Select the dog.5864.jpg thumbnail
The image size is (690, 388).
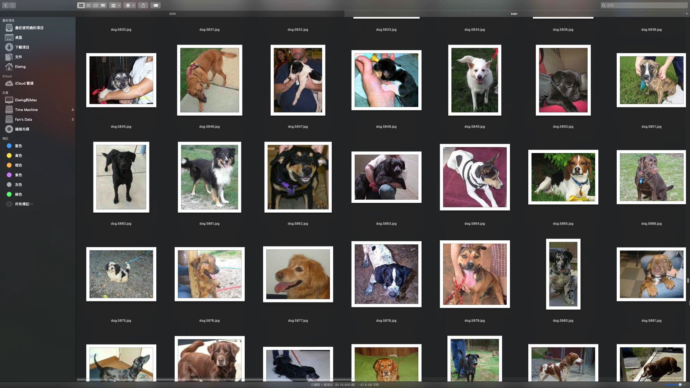[474, 177]
